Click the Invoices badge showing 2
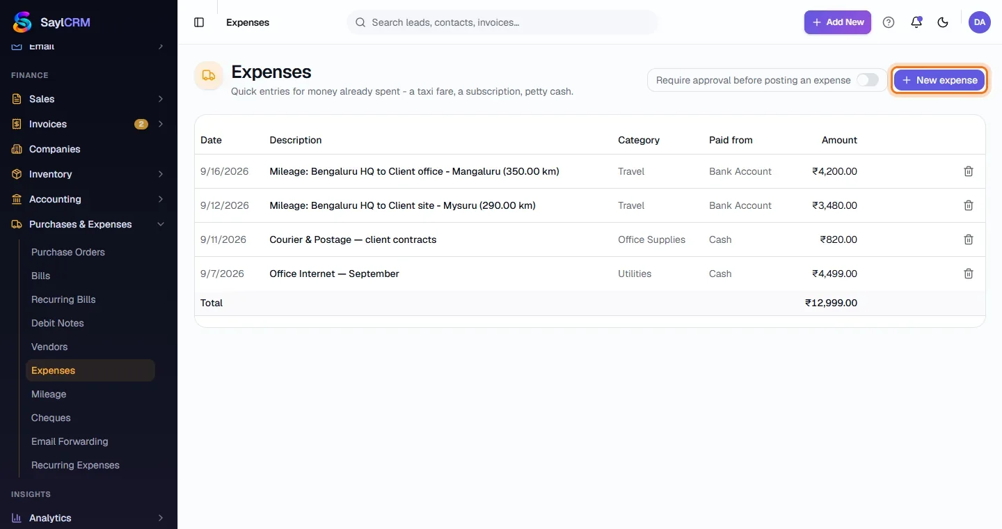 tap(141, 124)
